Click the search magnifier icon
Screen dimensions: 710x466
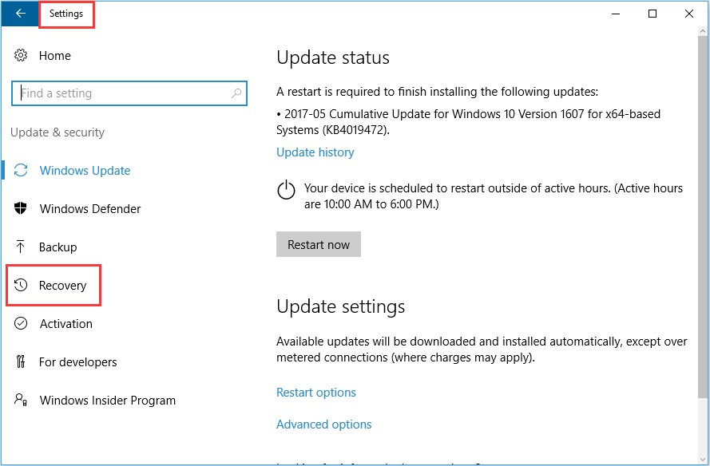tap(236, 93)
